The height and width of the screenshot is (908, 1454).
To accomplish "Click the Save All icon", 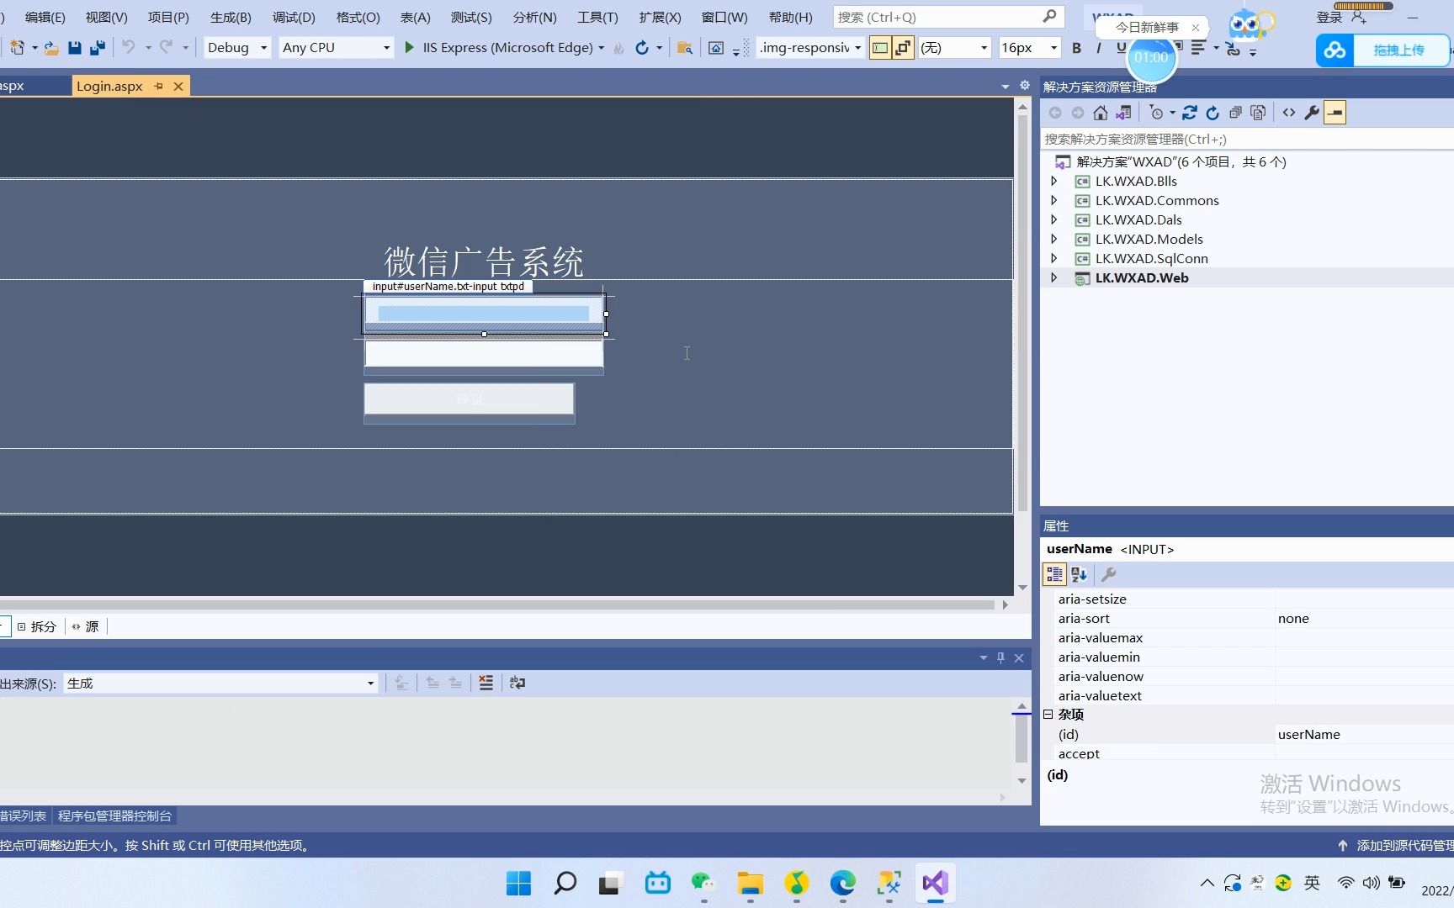I will tap(98, 48).
